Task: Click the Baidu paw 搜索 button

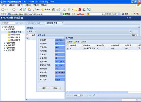Action: click(x=125, y=14)
